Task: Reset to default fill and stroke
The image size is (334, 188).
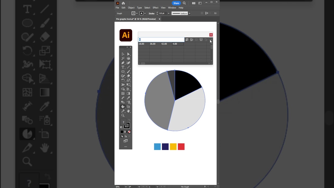Action: pos(121,127)
